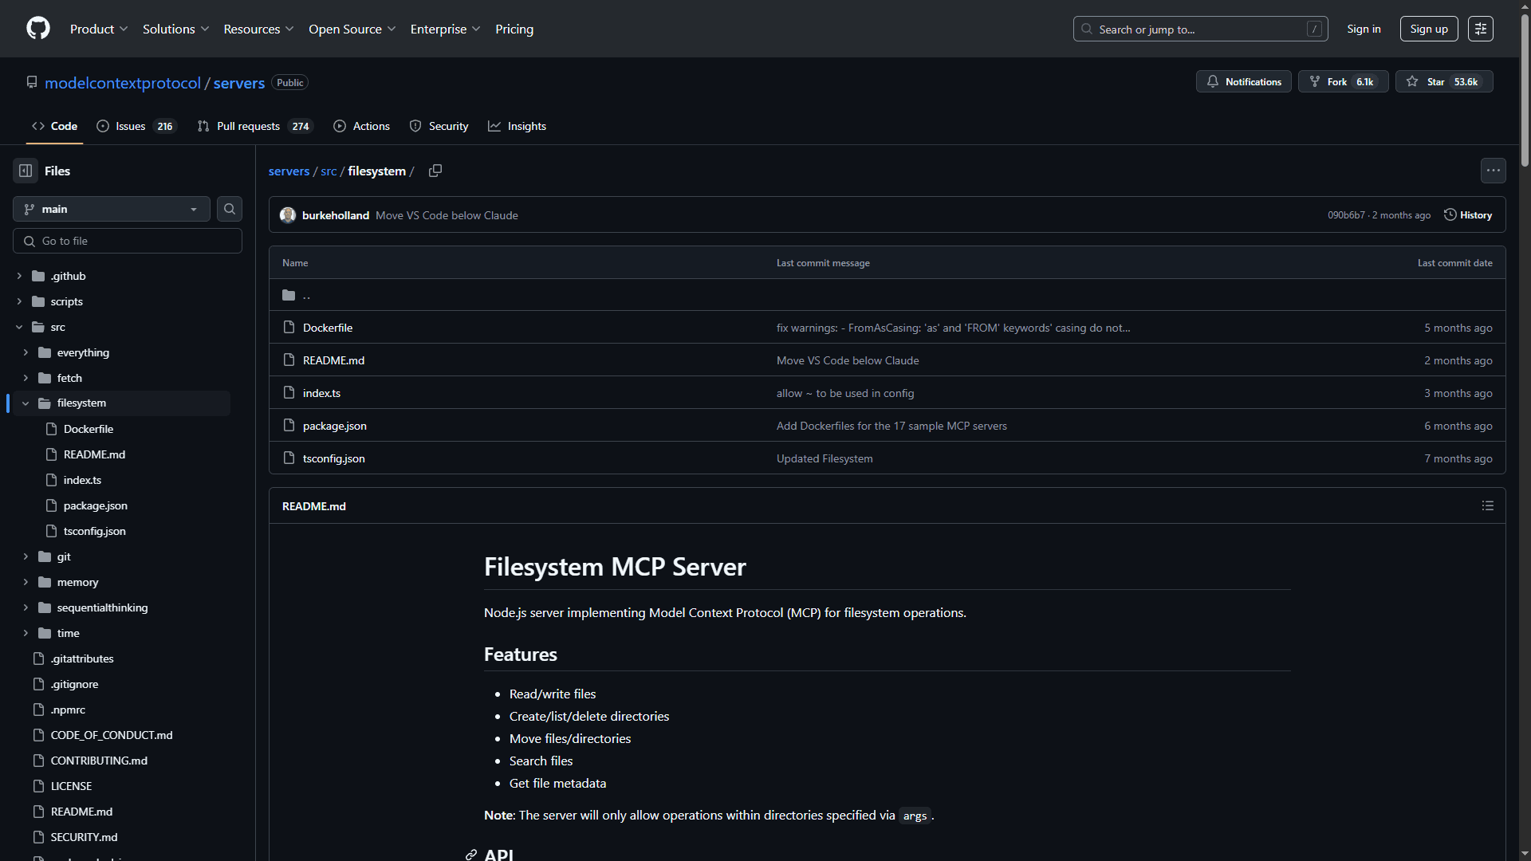Screen dimensions: 1531x861
Task: Click burkeholland's avatar icon
Action: [288, 214]
